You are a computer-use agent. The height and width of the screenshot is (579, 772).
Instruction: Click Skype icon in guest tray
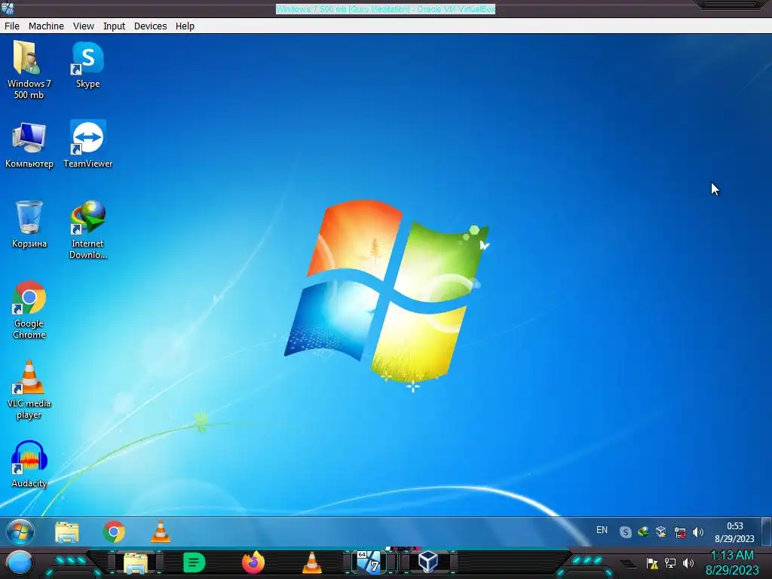(x=625, y=532)
